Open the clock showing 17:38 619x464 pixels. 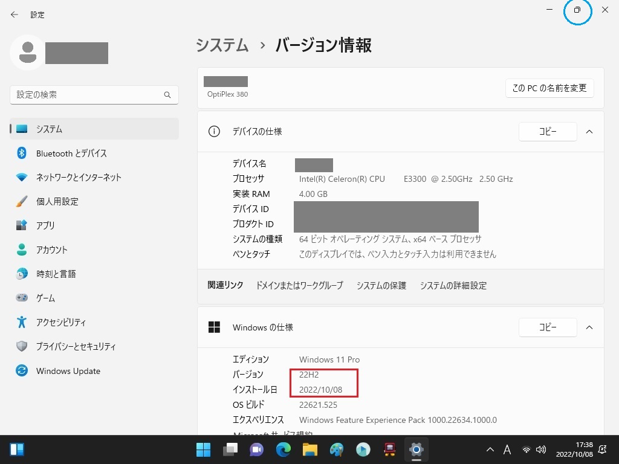pos(574,449)
